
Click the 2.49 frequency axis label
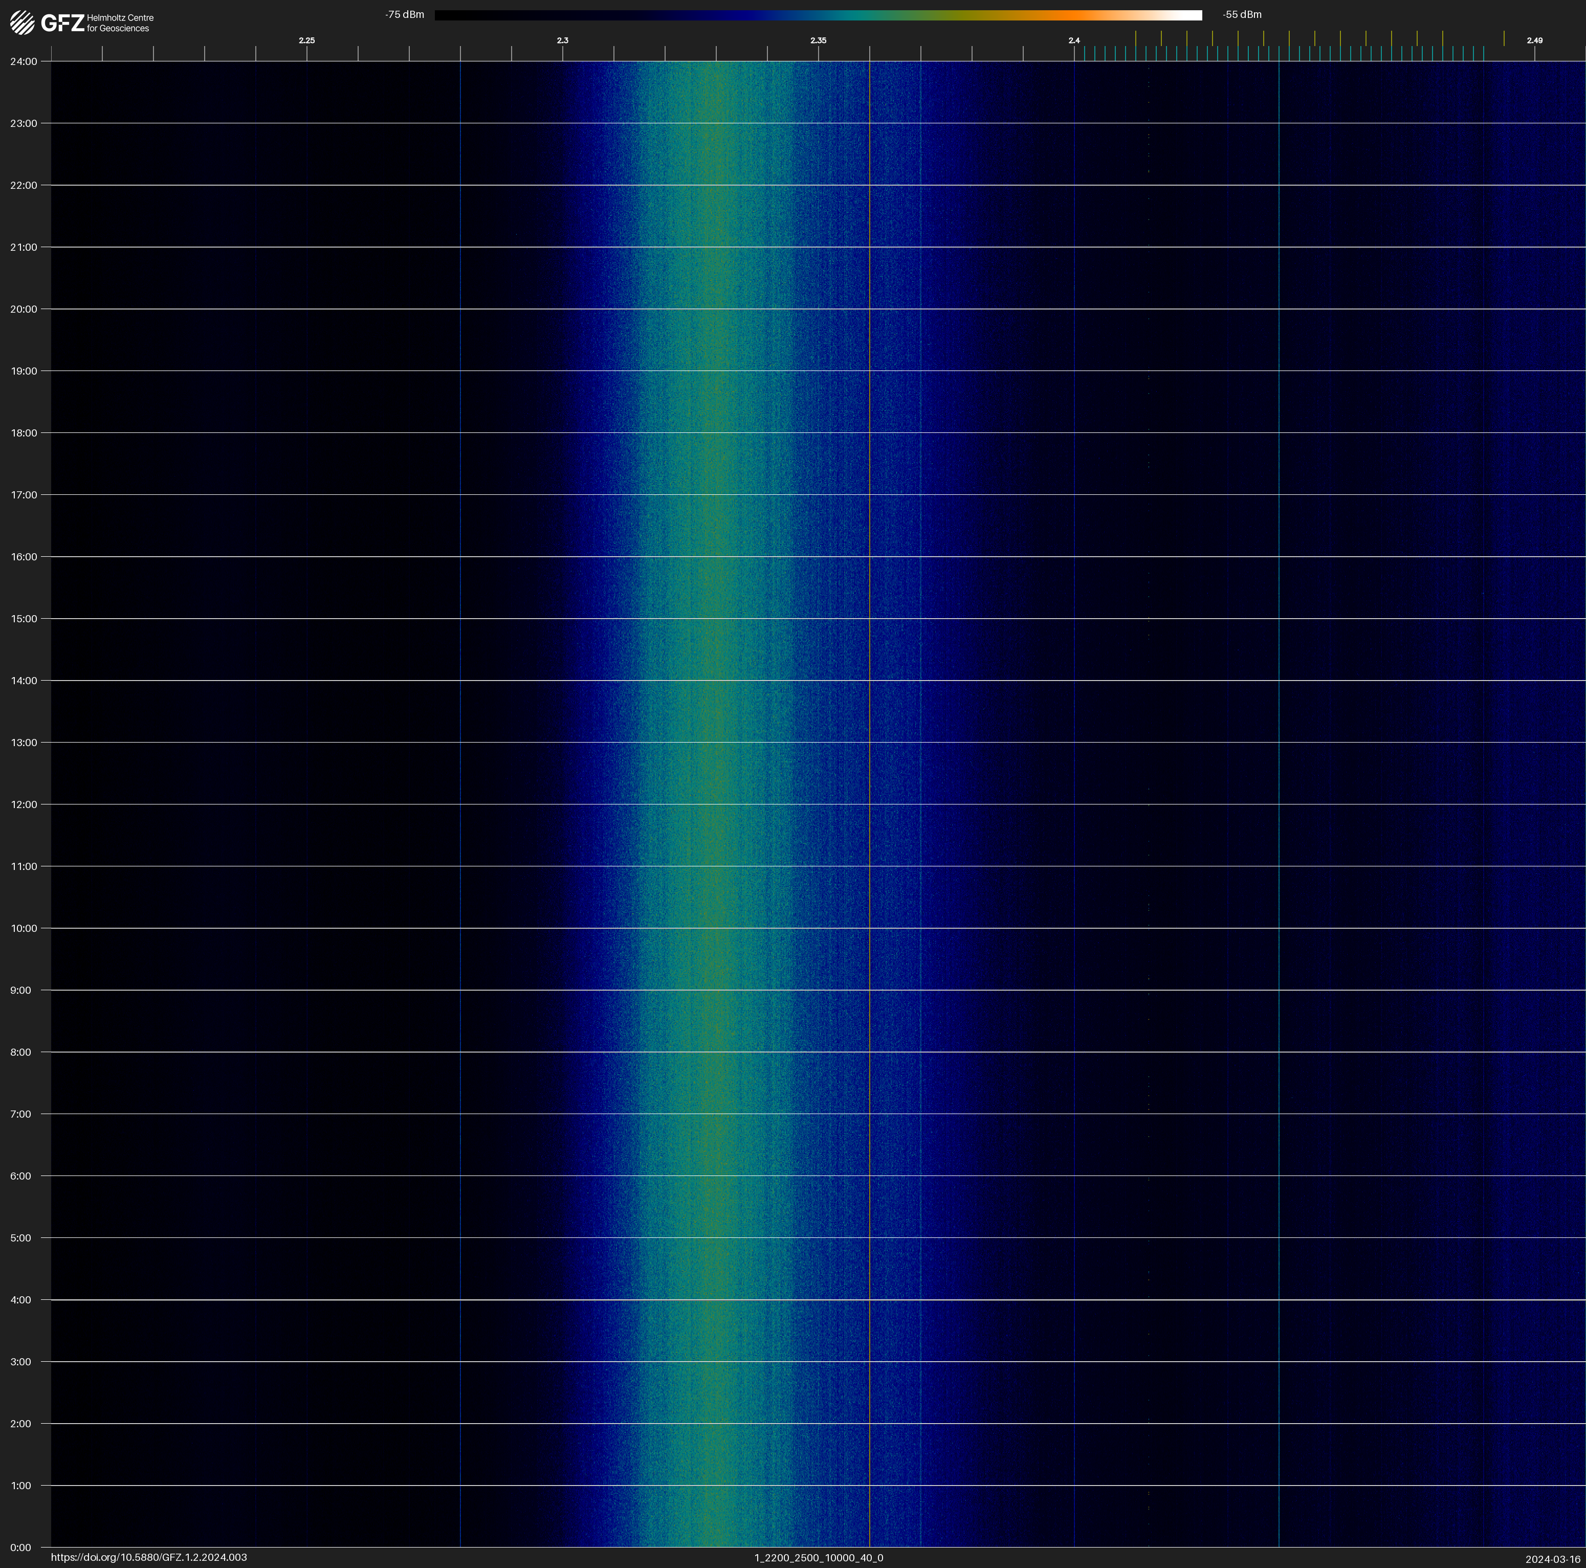click(x=1533, y=40)
